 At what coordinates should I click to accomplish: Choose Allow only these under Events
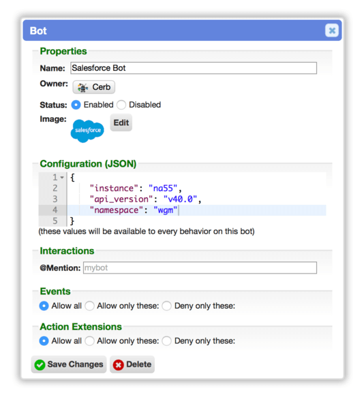89,306
